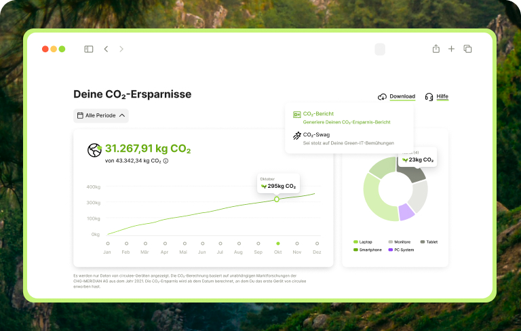Click the CO₂-Bericht report icon
521x331 pixels.
pyautogui.click(x=296, y=115)
